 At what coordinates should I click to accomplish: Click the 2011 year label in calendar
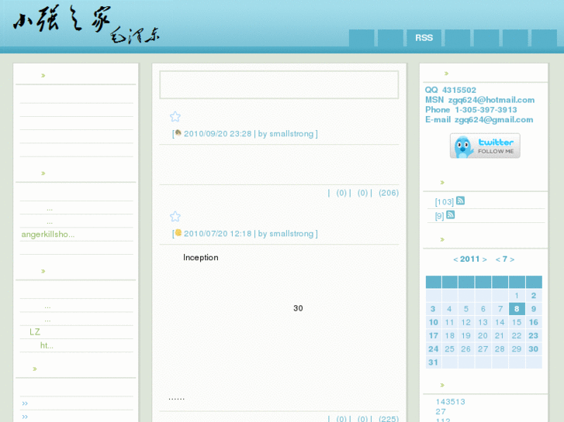(x=470, y=259)
